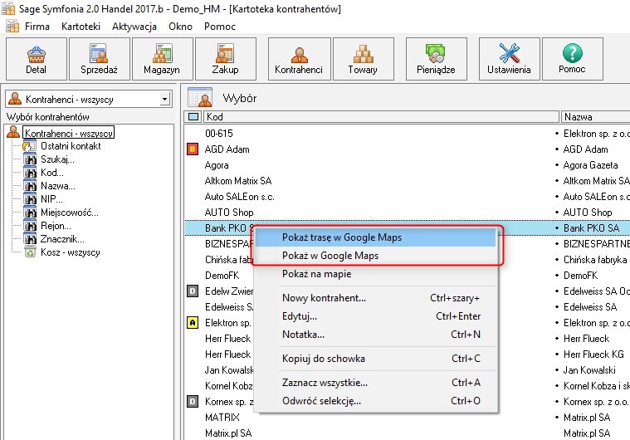Click the Wybór header icon
630x440 pixels.
tap(200, 98)
